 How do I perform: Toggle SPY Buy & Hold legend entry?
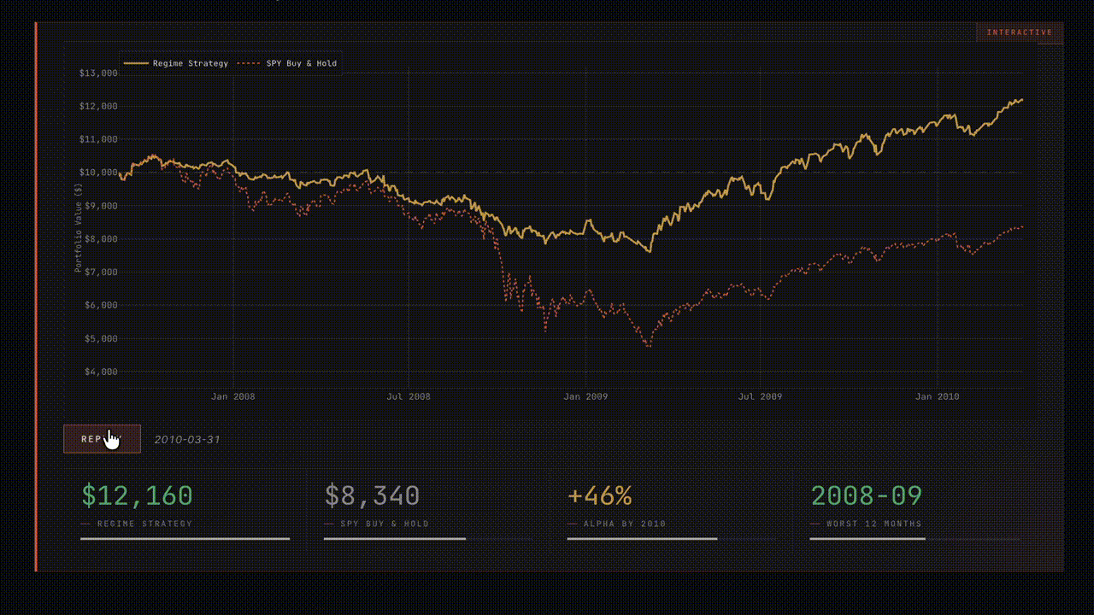pos(288,63)
